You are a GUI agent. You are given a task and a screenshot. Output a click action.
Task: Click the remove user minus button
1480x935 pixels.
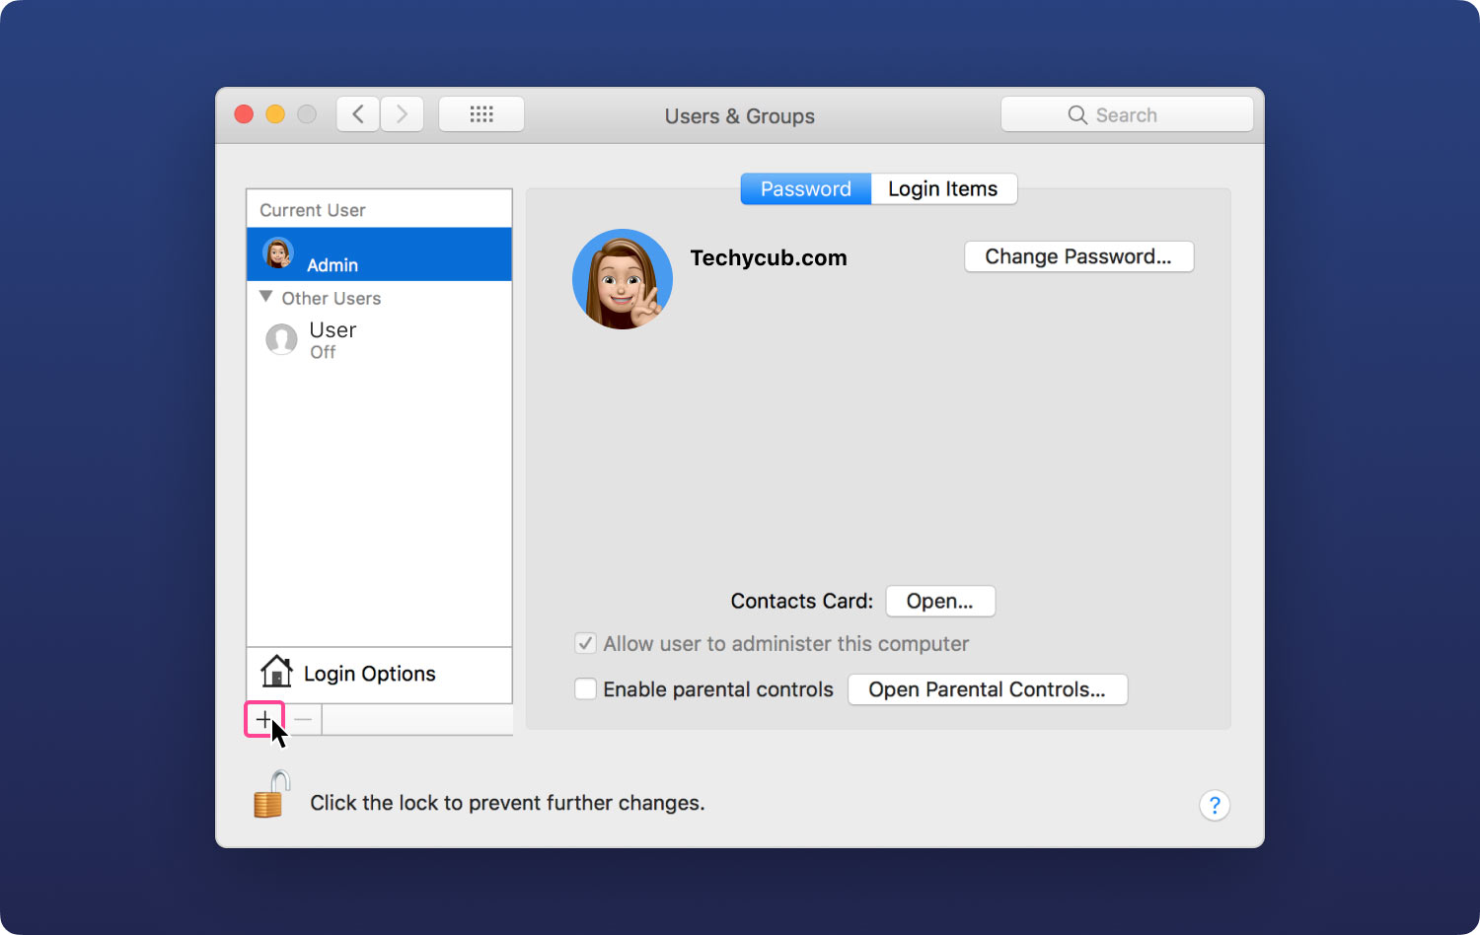[303, 719]
